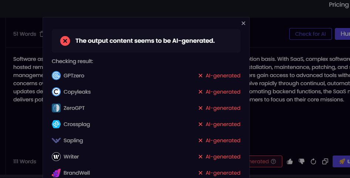Click the trash icon beside 51 Words
The image size is (350, 178).
41,34
